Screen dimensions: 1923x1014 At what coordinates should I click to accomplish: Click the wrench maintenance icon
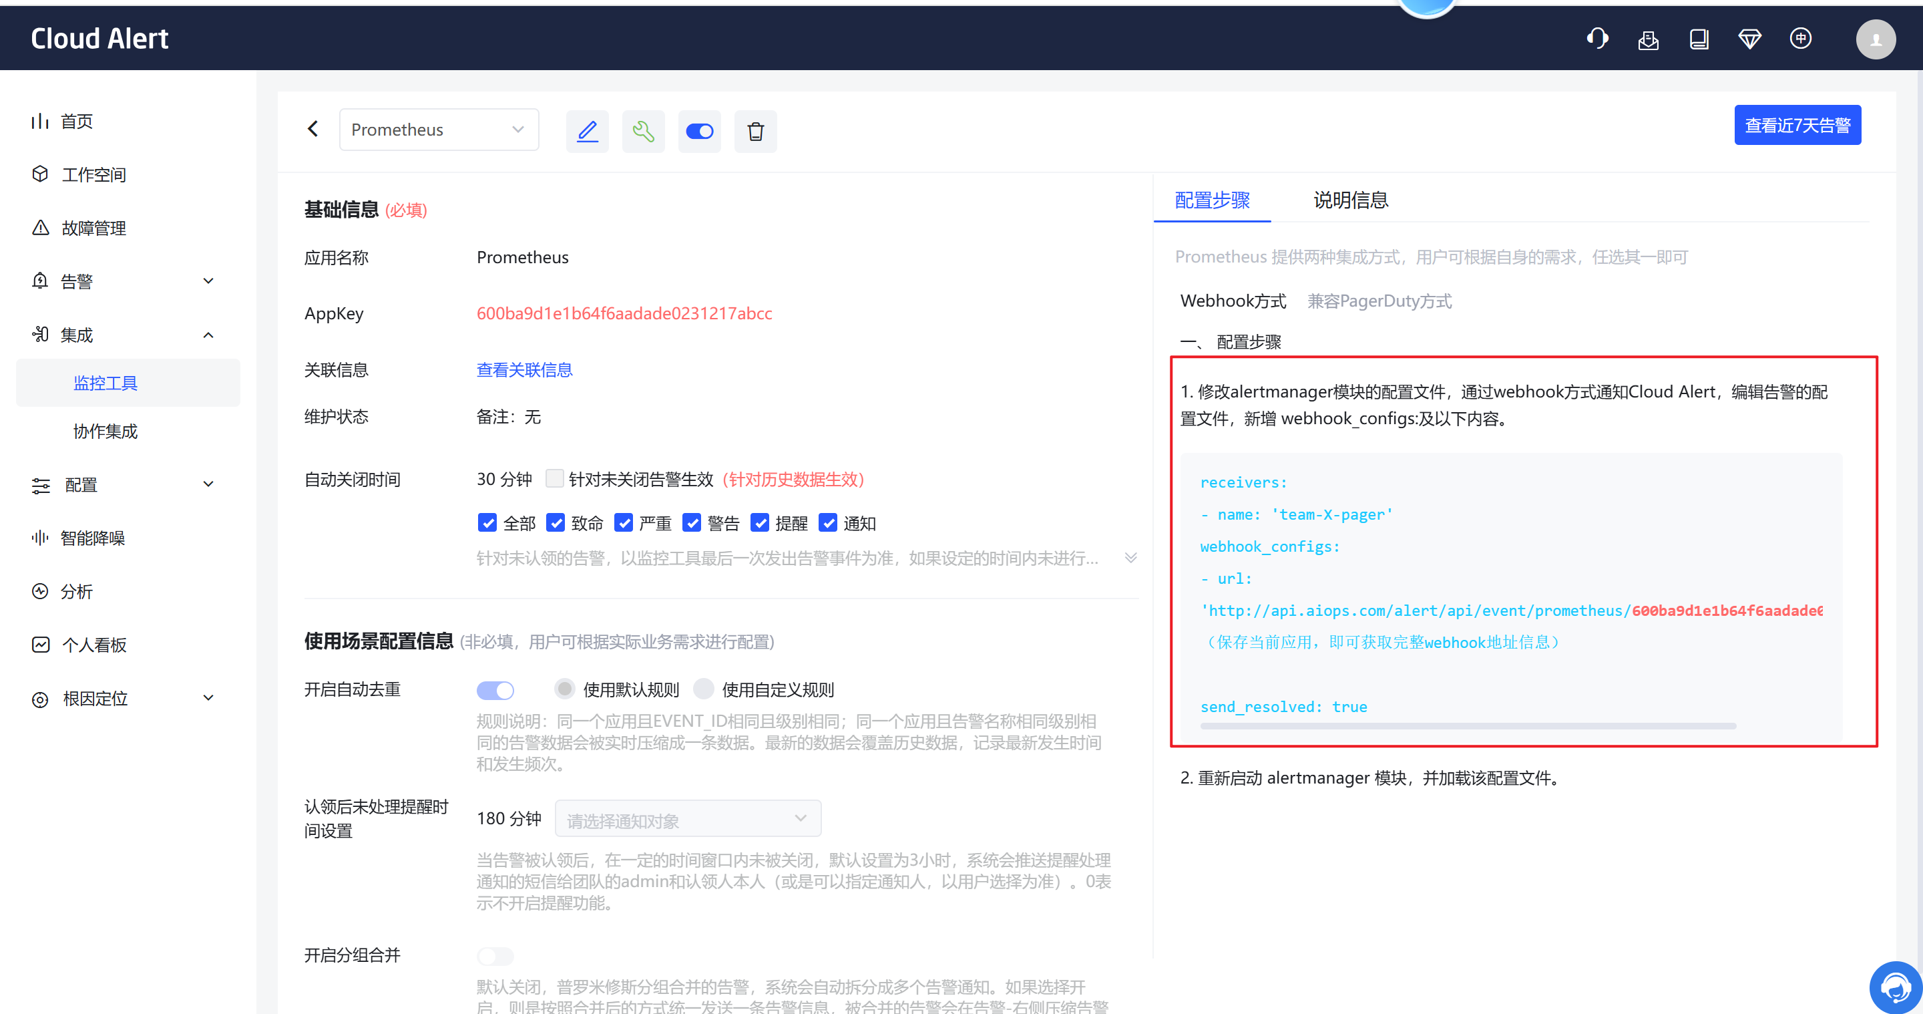coord(644,132)
